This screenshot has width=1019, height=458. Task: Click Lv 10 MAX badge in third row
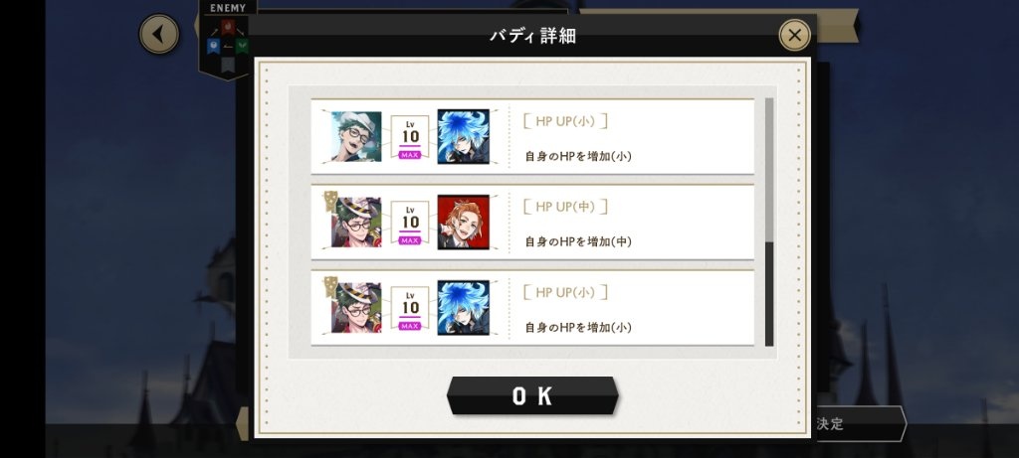pyautogui.click(x=409, y=308)
